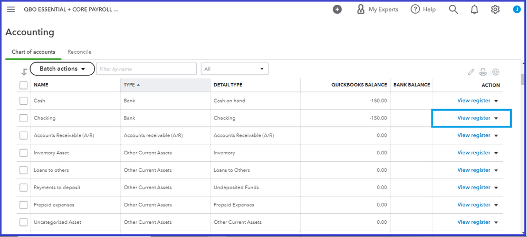This screenshot has width=527, height=237.
Task: Expand the Batch actions dropdown
Action: pyautogui.click(x=62, y=69)
